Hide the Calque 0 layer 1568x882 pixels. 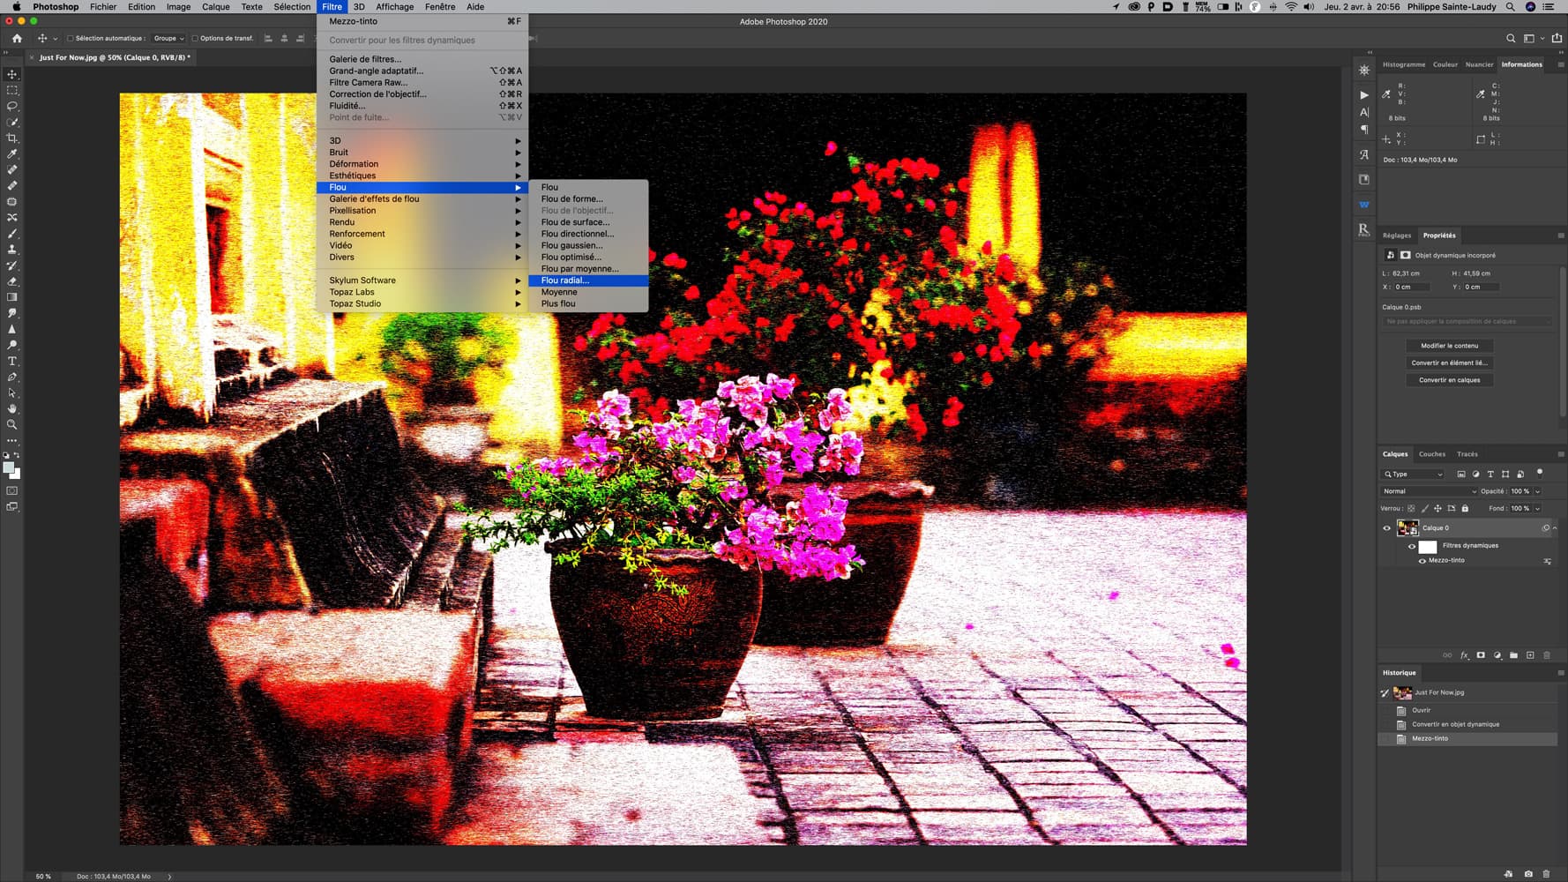(1386, 528)
